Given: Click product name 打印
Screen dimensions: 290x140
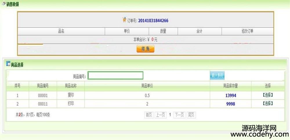Looking at the screenshot, I should [71, 104].
